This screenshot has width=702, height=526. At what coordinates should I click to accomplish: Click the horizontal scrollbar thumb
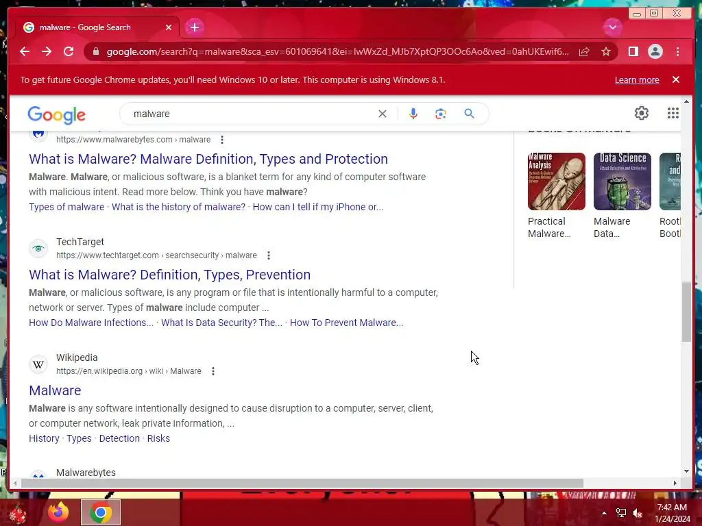click(x=302, y=483)
